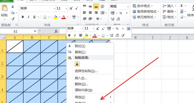The image size is (194, 103).
Task: Click the ribbon Increase Font Size icon
Action: point(71,8)
